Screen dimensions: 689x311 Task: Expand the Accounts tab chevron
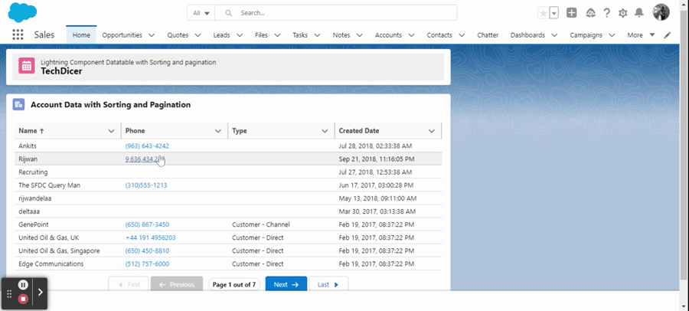[x=411, y=35]
